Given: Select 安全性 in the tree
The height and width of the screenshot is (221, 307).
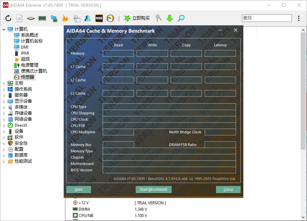Looking at the screenshot, I should 21,143.
